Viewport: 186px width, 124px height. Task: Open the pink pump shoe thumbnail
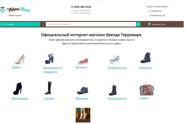pos(19,59)
